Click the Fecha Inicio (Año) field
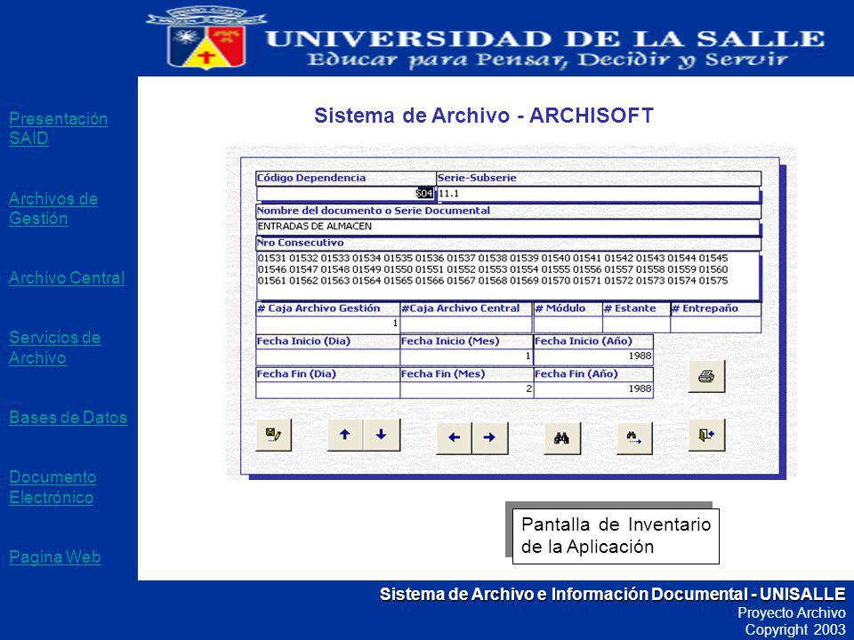Viewport: 854px width, 640px height. click(593, 357)
